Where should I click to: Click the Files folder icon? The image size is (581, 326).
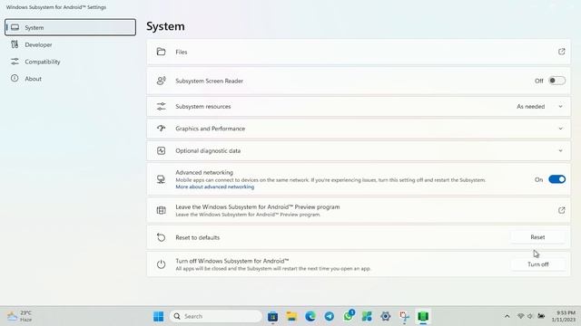(x=161, y=52)
